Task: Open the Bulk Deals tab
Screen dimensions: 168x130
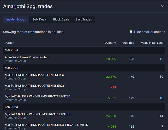Action: [x=40, y=19]
